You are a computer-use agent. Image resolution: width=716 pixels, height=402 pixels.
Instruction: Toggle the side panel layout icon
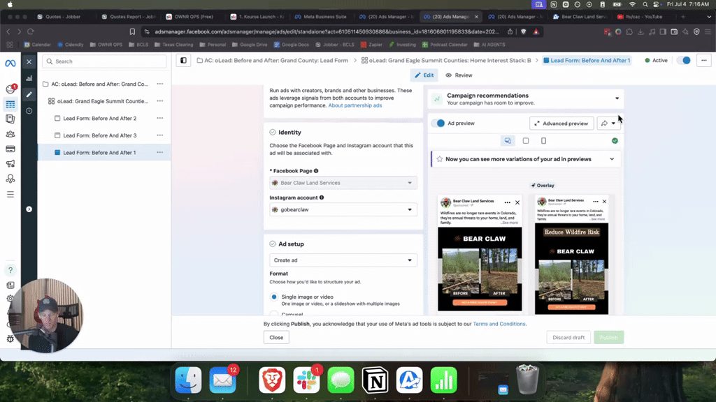(x=184, y=60)
